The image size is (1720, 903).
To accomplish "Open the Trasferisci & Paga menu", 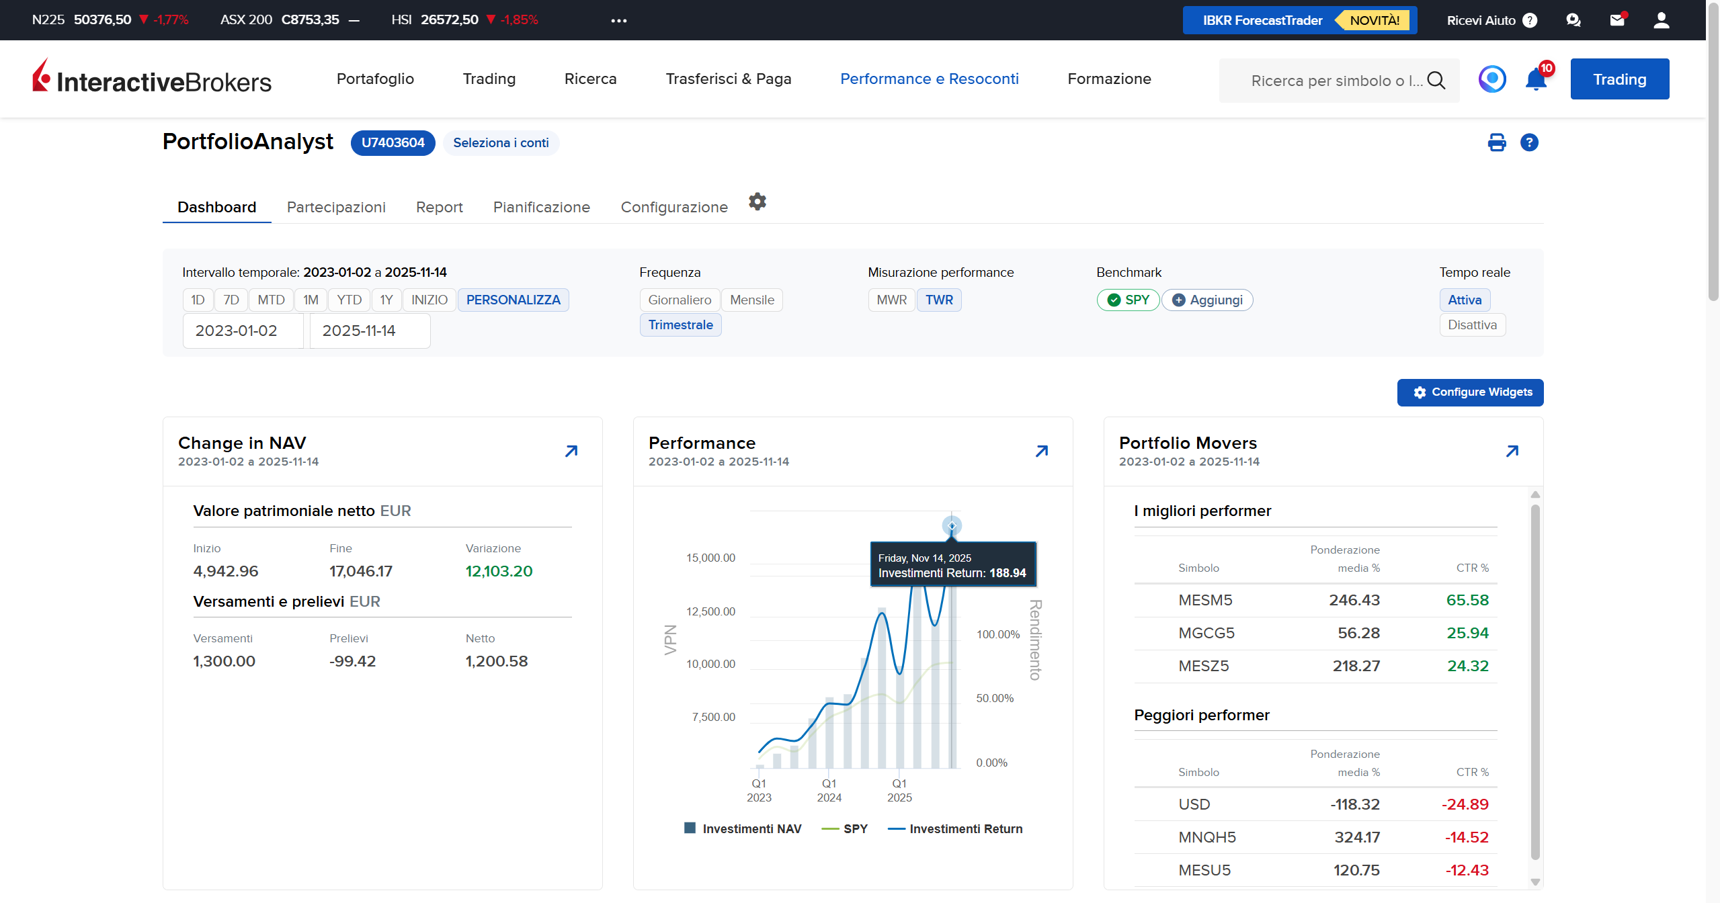I will pyautogui.click(x=728, y=79).
